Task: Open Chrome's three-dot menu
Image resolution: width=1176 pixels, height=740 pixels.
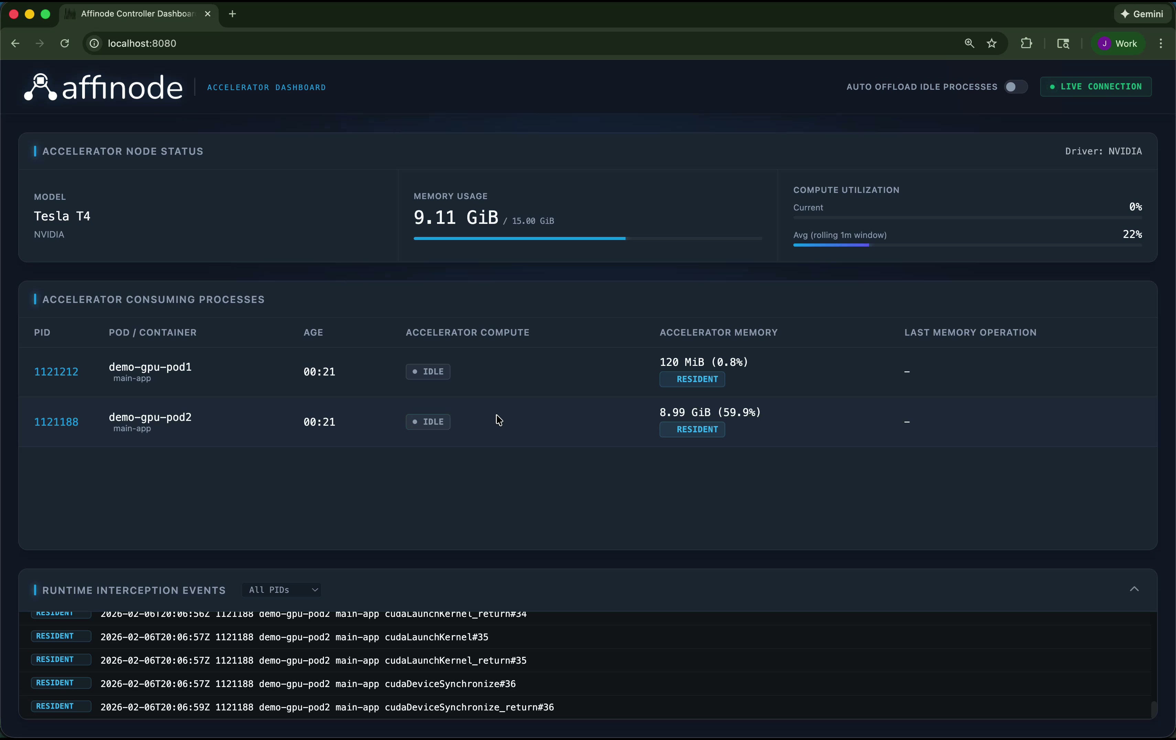Action: [x=1161, y=43]
